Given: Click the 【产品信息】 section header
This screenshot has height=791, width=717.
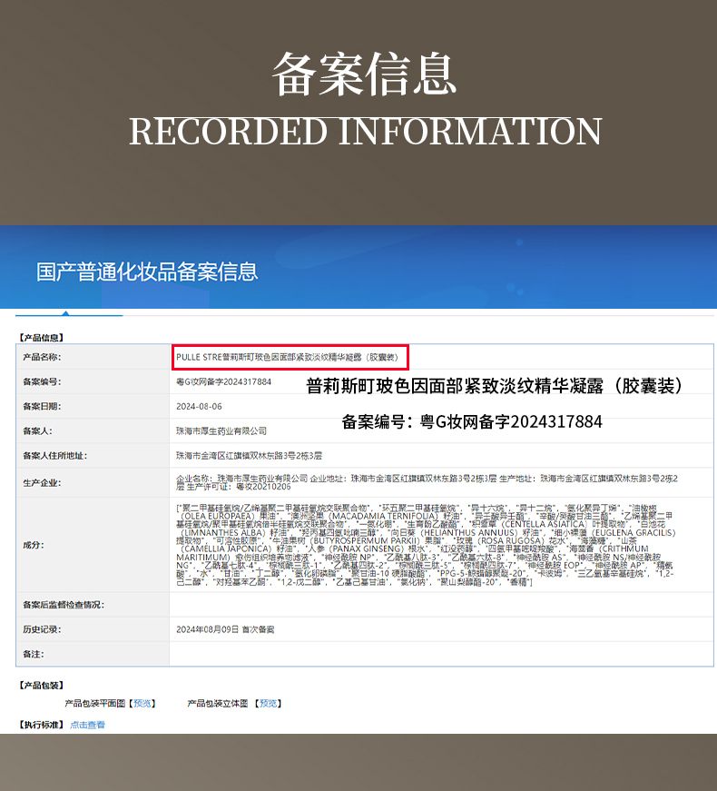Looking at the screenshot, I should 41,337.
